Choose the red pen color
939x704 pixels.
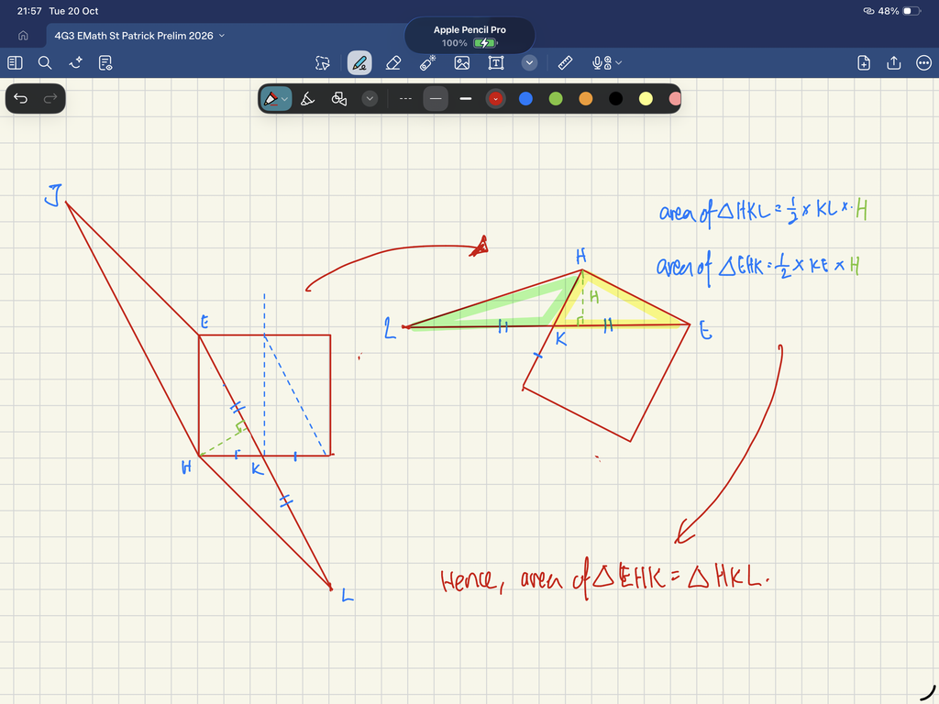(x=495, y=99)
